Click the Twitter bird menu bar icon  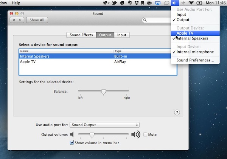point(114,3)
